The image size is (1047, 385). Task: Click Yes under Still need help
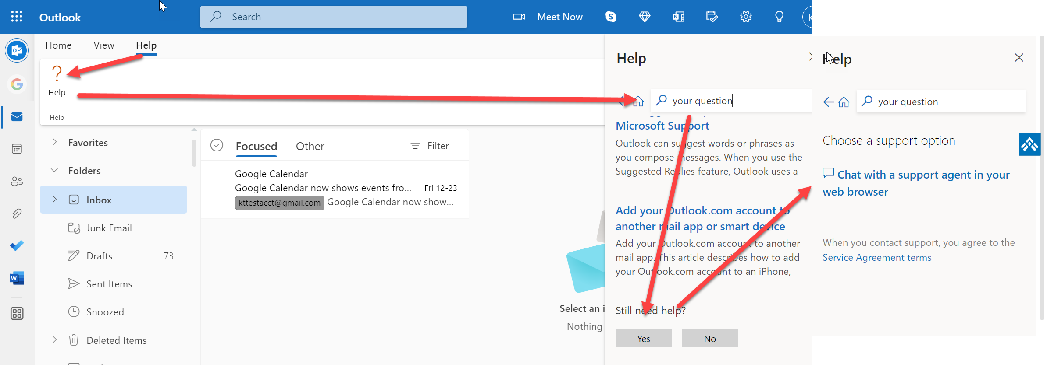pyautogui.click(x=644, y=338)
